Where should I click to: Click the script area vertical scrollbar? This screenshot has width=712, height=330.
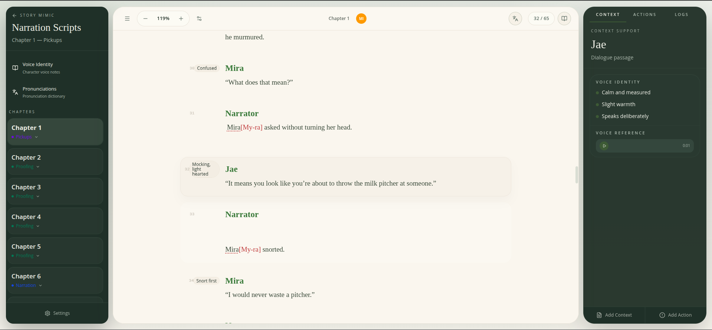[x=577, y=175]
